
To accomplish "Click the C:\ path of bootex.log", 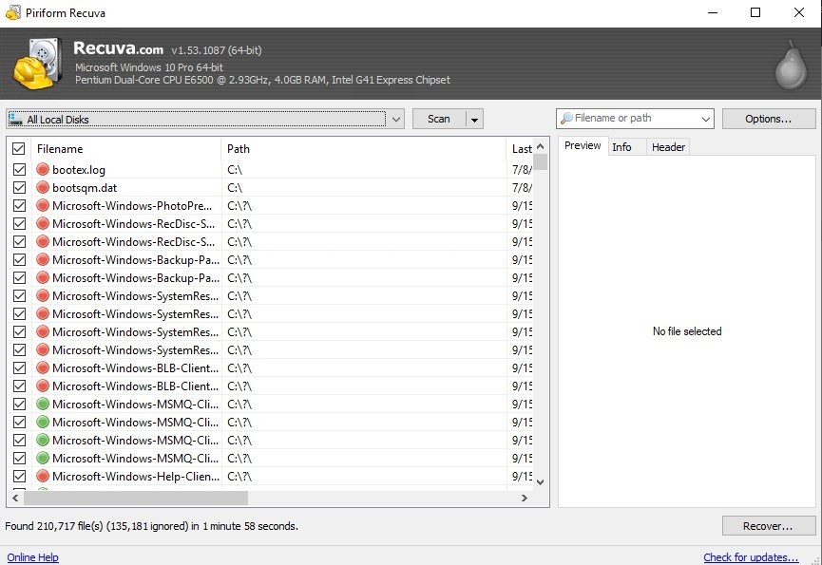I will point(235,170).
